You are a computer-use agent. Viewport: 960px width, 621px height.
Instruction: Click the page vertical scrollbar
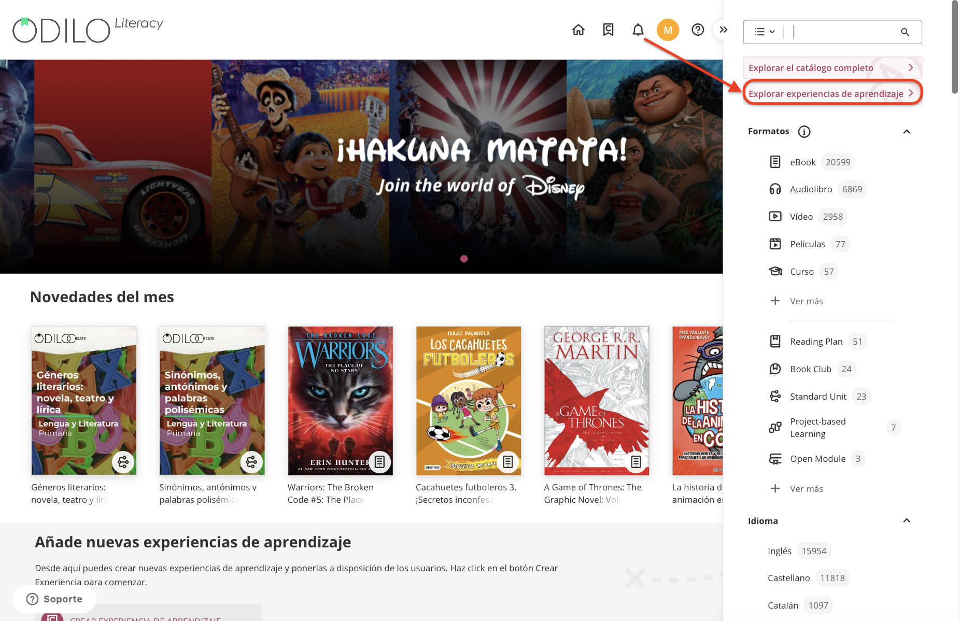tap(955, 47)
